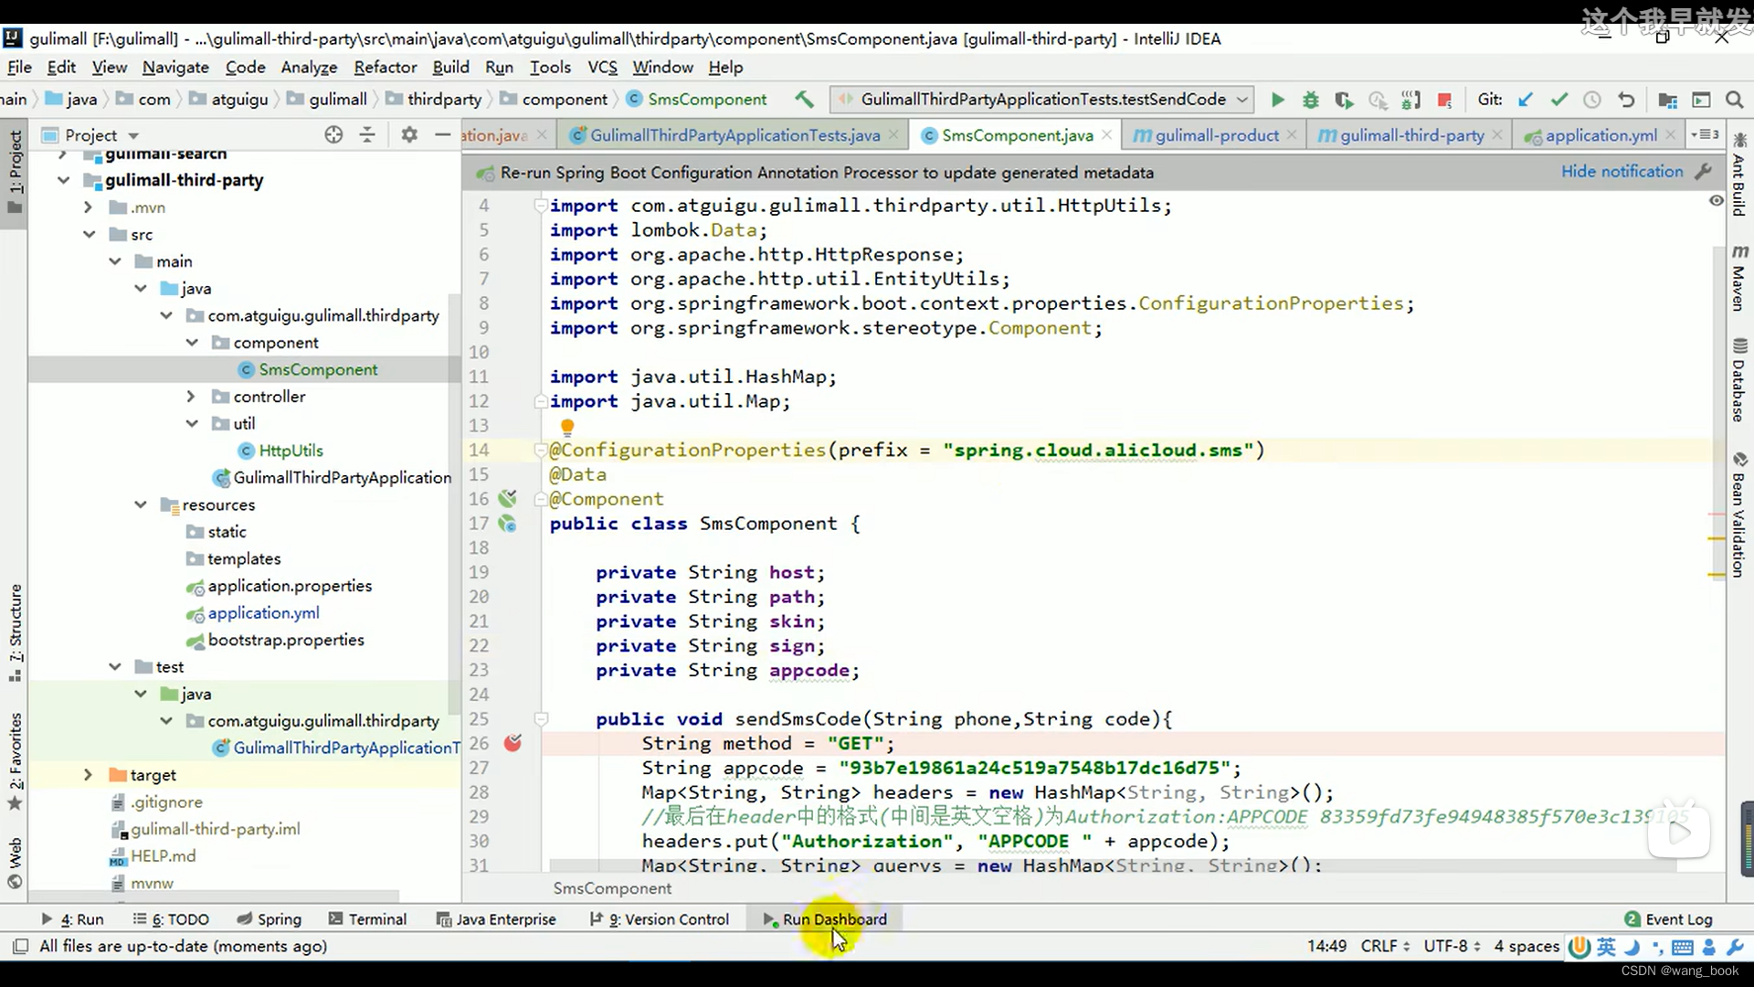Click component breadcrumb in navigation bar
The height and width of the screenshot is (987, 1754).
(x=555, y=99)
